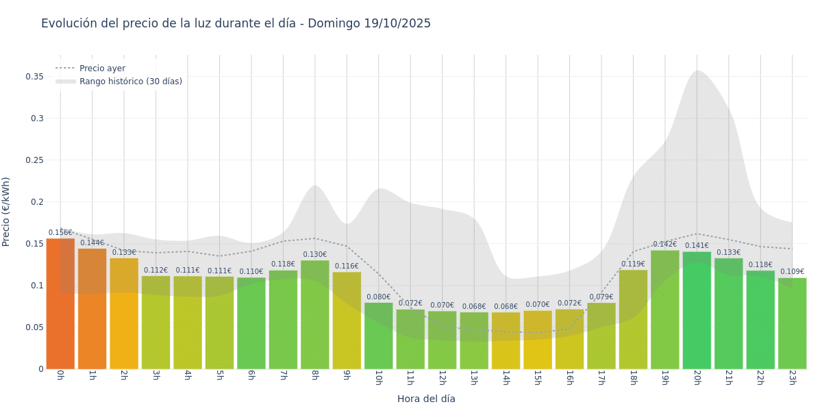
Task: Select the 8h bar showing 0.130€
Action: coord(314,315)
